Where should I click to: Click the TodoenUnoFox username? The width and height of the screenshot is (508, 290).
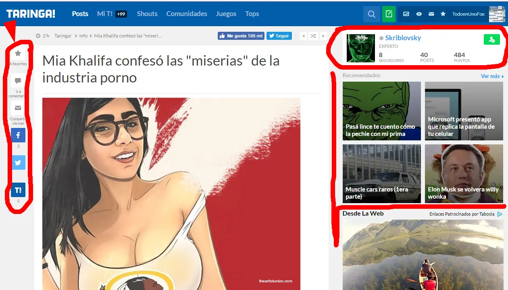point(468,14)
